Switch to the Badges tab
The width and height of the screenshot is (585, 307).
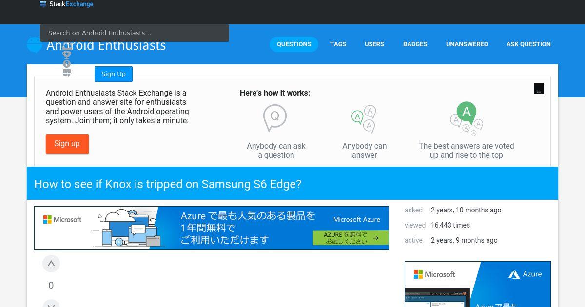(415, 44)
